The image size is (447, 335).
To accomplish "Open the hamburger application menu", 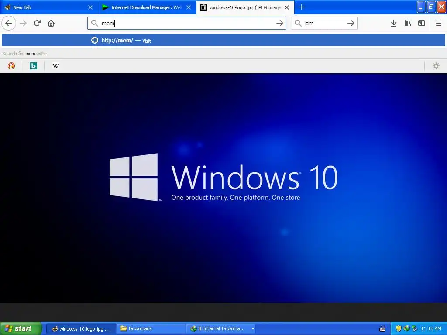I will click(x=439, y=23).
